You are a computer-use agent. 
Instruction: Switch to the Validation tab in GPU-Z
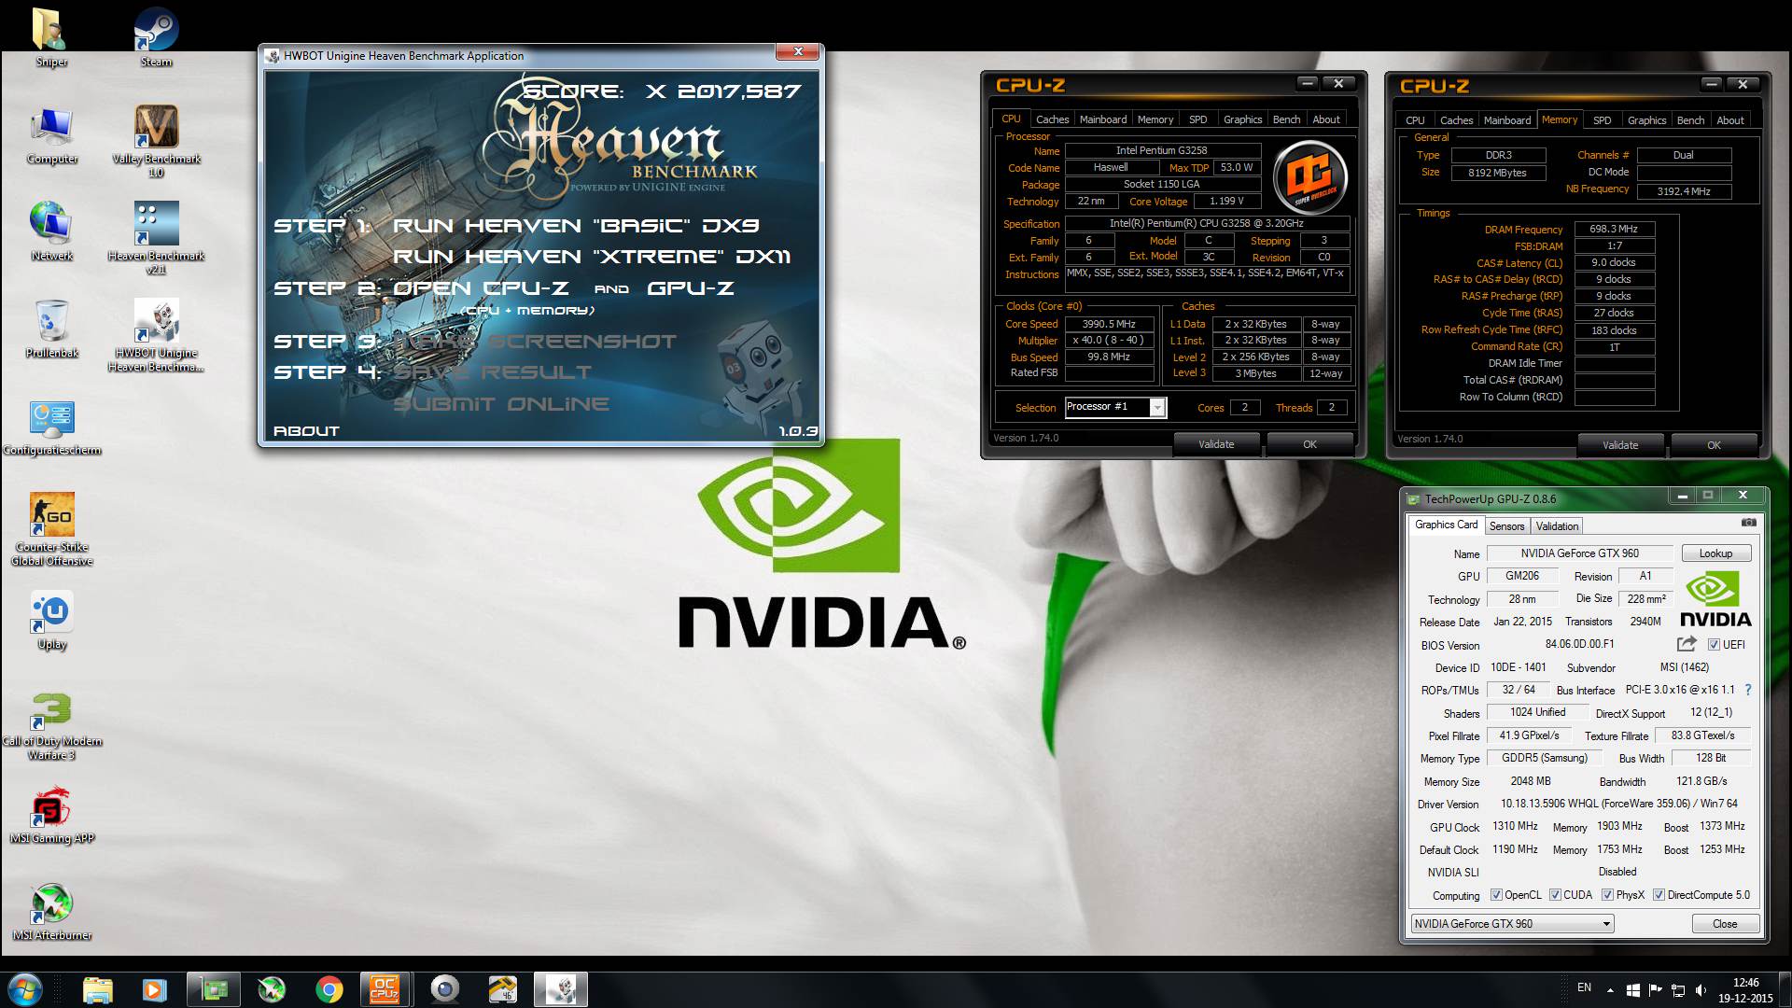[1557, 526]
